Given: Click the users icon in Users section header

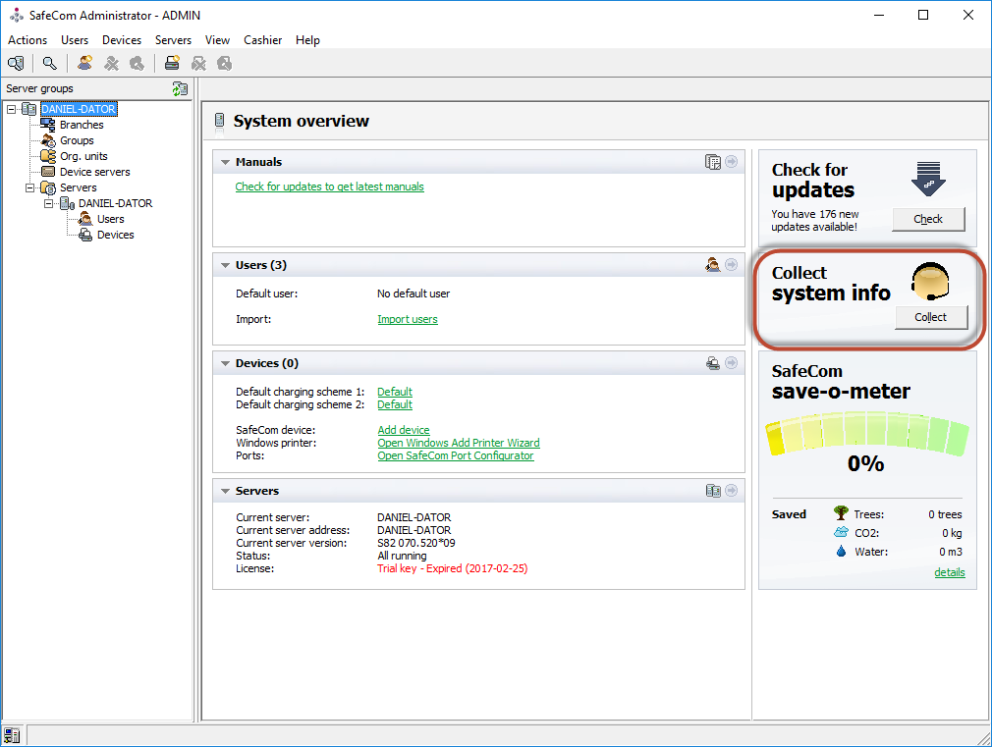Looking at the screenshot, I should click(713, 265).
